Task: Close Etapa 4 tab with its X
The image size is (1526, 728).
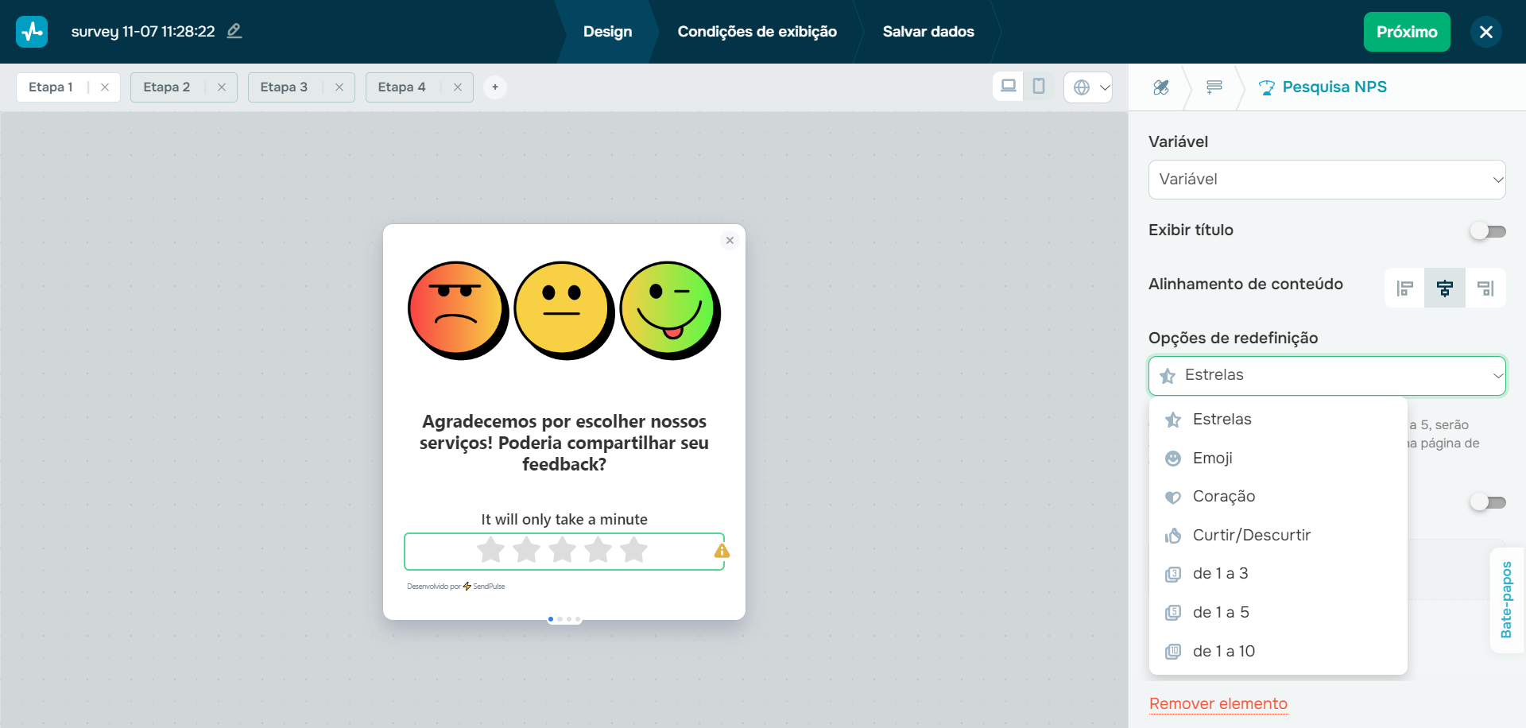Action: [458, 87]
